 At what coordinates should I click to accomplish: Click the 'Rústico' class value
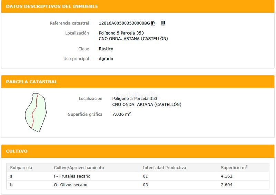pos(106,49)
